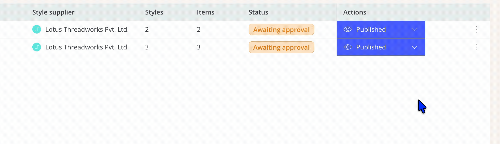
Task: Click the Styles column header
Action: [154, 12]
